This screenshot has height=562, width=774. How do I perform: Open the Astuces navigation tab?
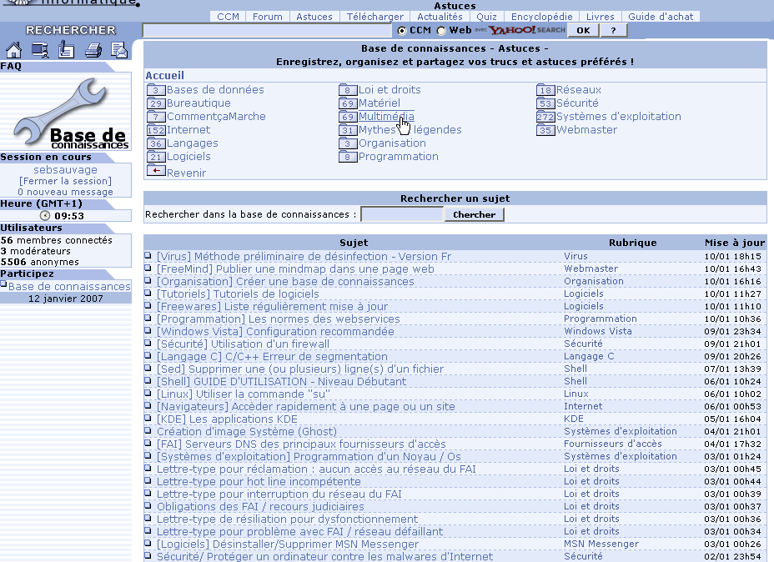314,17
